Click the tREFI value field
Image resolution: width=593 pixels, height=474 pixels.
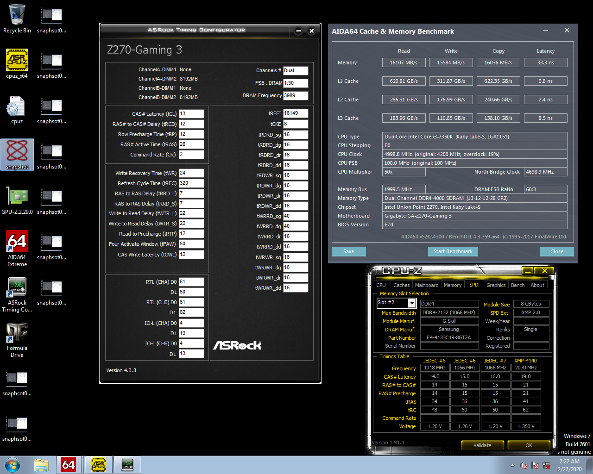tap(296, 113)
